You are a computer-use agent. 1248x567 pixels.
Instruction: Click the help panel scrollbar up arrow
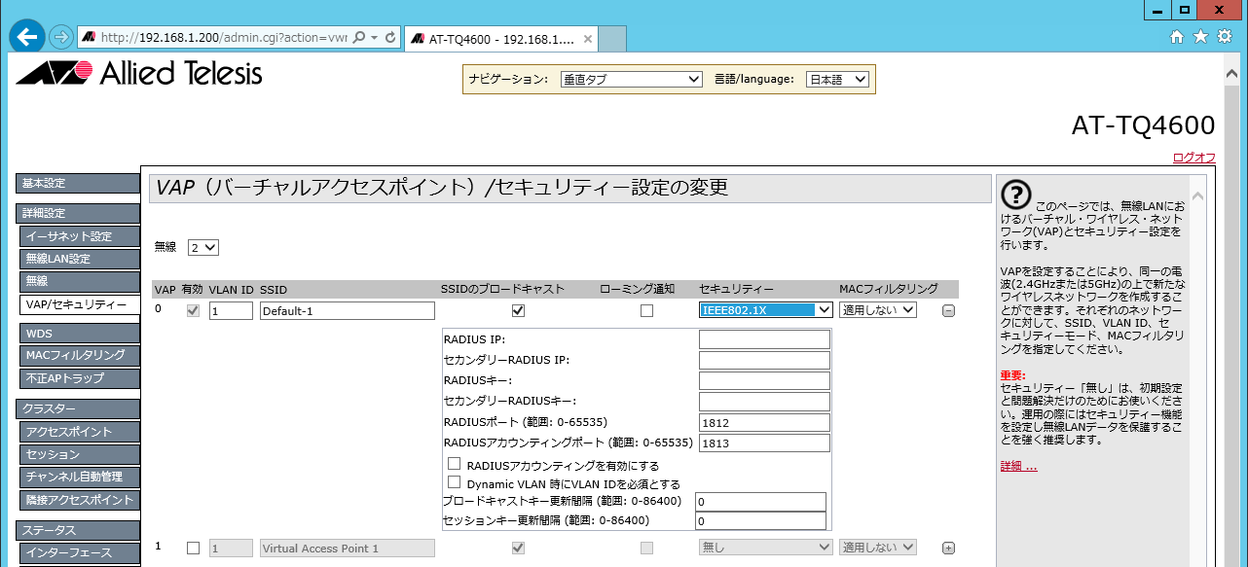(x=1197, y=195)
